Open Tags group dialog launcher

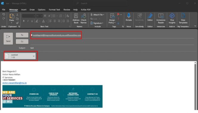point(123,26)
